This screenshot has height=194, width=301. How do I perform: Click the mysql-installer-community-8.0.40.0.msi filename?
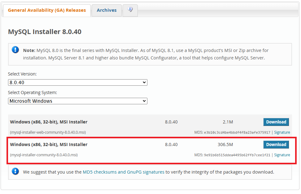44,155
